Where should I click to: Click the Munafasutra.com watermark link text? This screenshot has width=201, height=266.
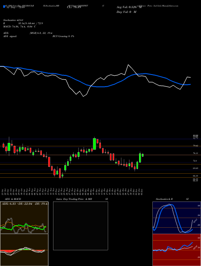[170, 6]
